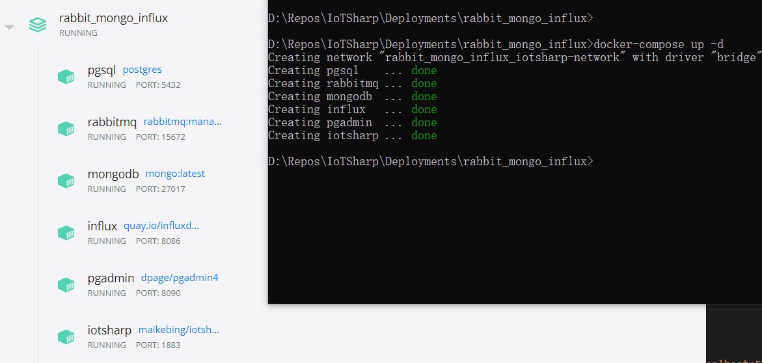Screen dimensions: 762x363
Task: Click the 'Creating rabbitmq ... done' terminal line
Action: click(x=352, y=83)
